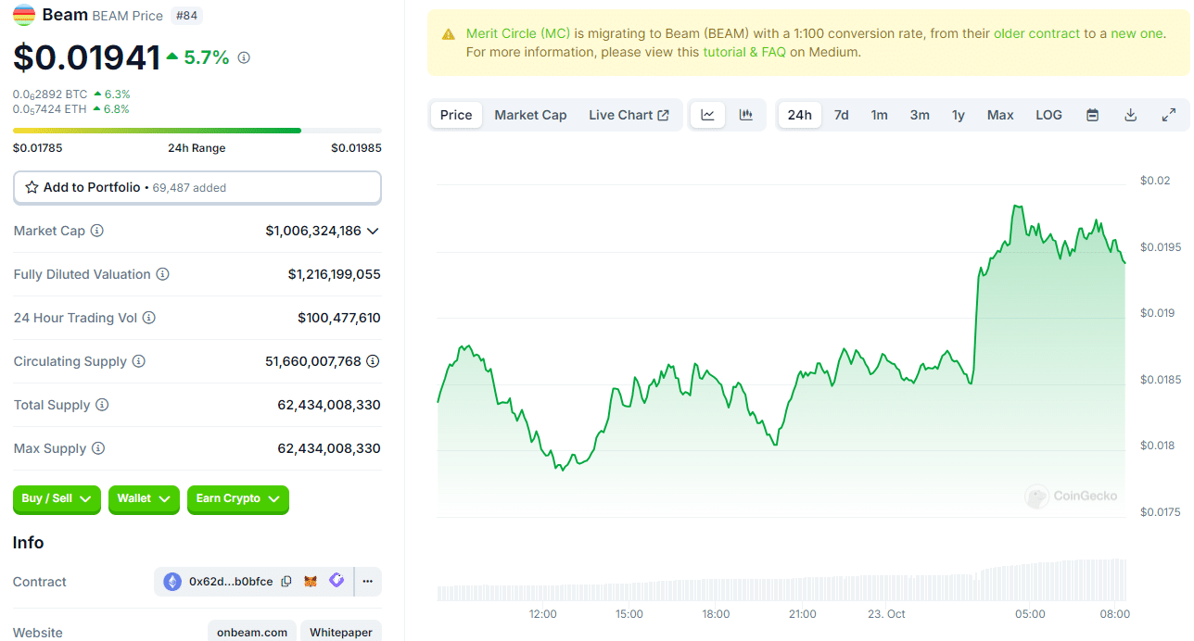The height and width of the screenshot is (641, 1194).
Task: Show info about Market Cap
Action: pyautogui.click(x=97, y=231)
